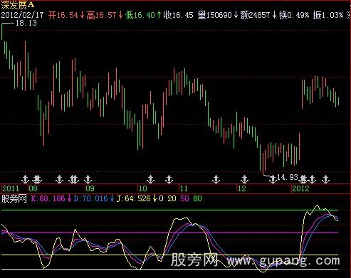The width and height of the screenshot is (351, 278).
Task: Click the 10 month label on the timeline
Action: click(143, 188)
